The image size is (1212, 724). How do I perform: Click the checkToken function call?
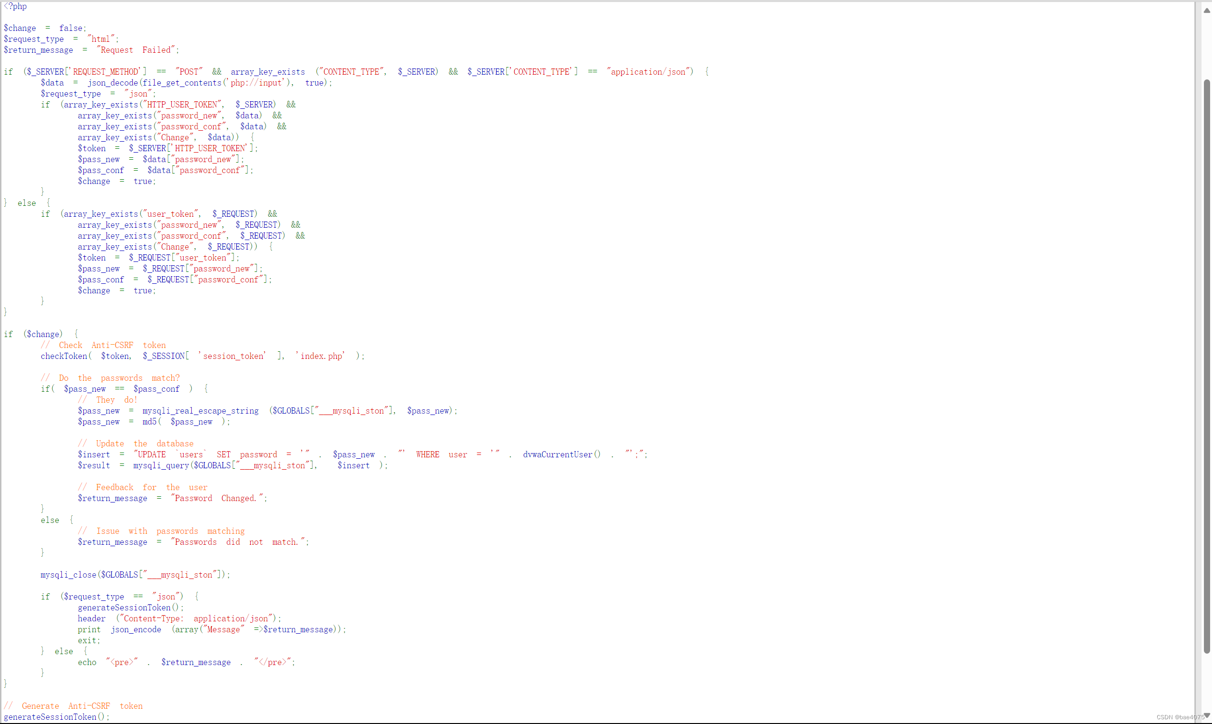[x=63, y=356]
